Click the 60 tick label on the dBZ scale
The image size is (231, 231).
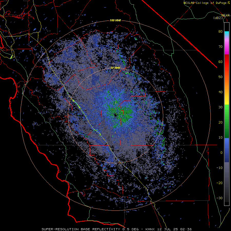pos(220,62)
